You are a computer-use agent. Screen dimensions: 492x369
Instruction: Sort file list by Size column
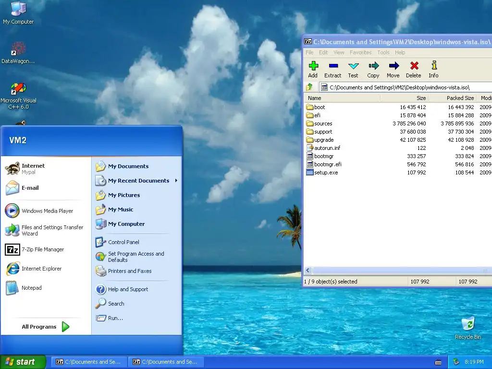(404, 98)
